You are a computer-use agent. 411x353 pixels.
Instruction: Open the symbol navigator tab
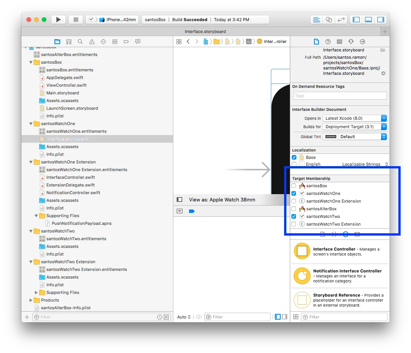point(69,41)
